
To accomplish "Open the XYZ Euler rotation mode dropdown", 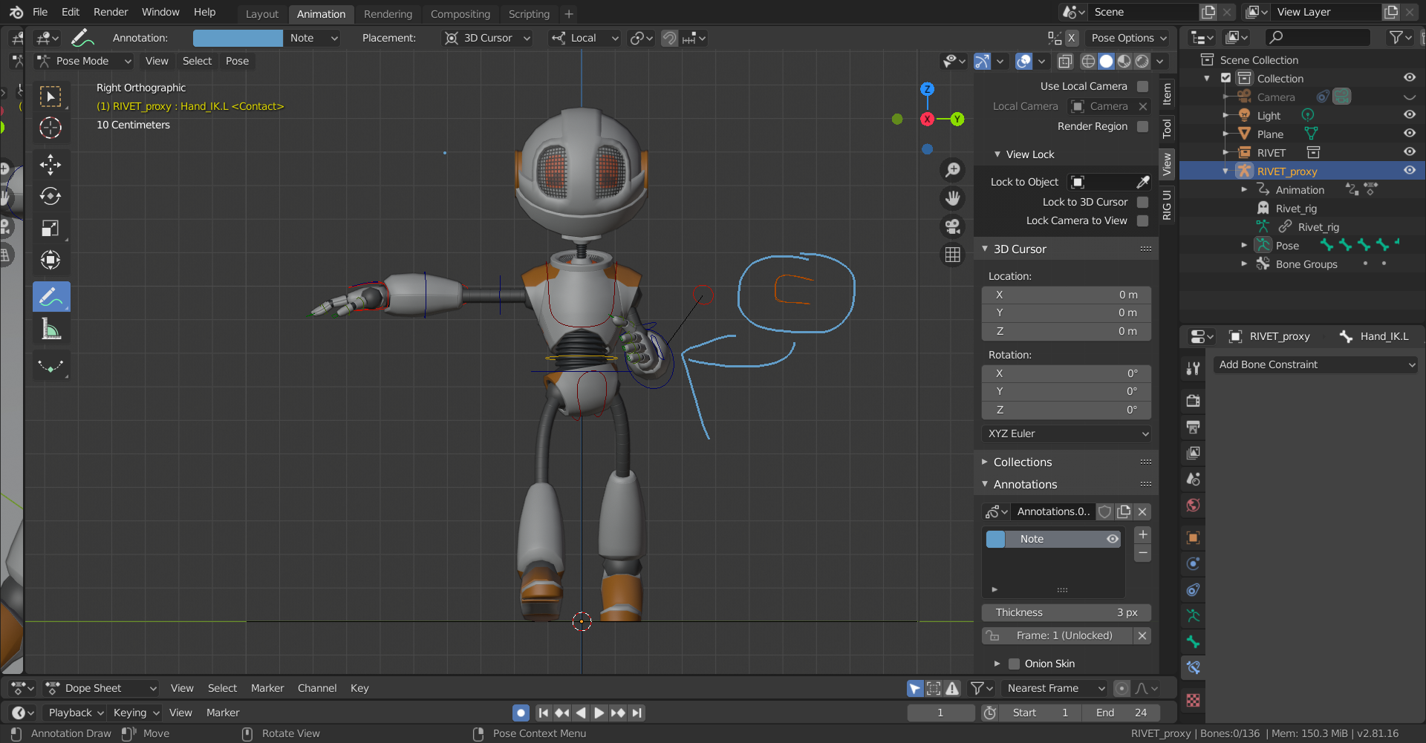I will click(1067, 433).
